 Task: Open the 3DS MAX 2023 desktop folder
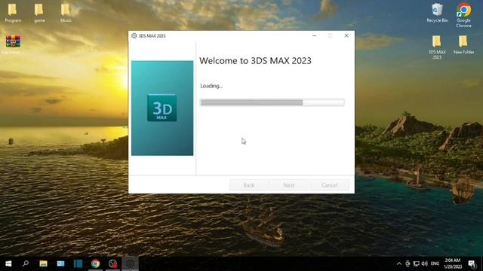437,47
